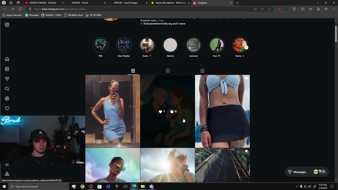This screenshot has height=190, width=338.
Task: Expand bio with the 'more' link
Action: click(x=161, y=20)
